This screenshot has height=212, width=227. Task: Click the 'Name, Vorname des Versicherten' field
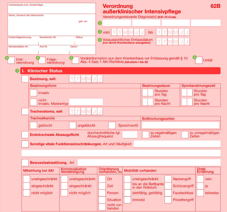[x=52, y=25]
